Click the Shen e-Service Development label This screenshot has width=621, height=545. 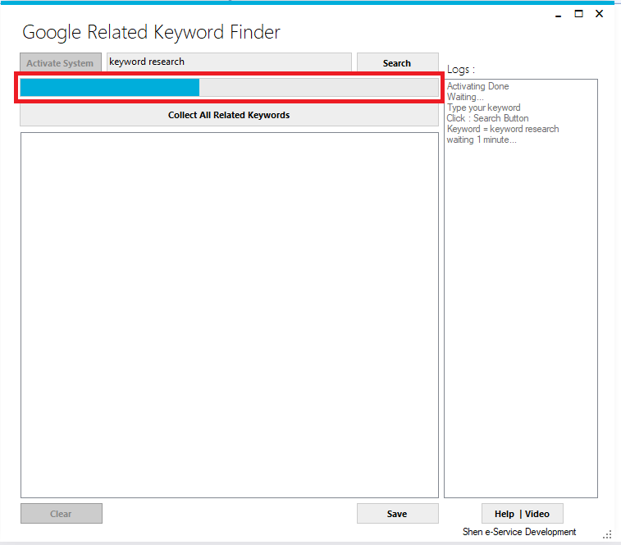[519, 532]
